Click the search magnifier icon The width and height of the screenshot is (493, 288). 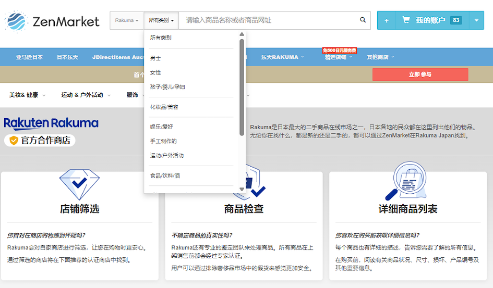click(x=363, y=20)
